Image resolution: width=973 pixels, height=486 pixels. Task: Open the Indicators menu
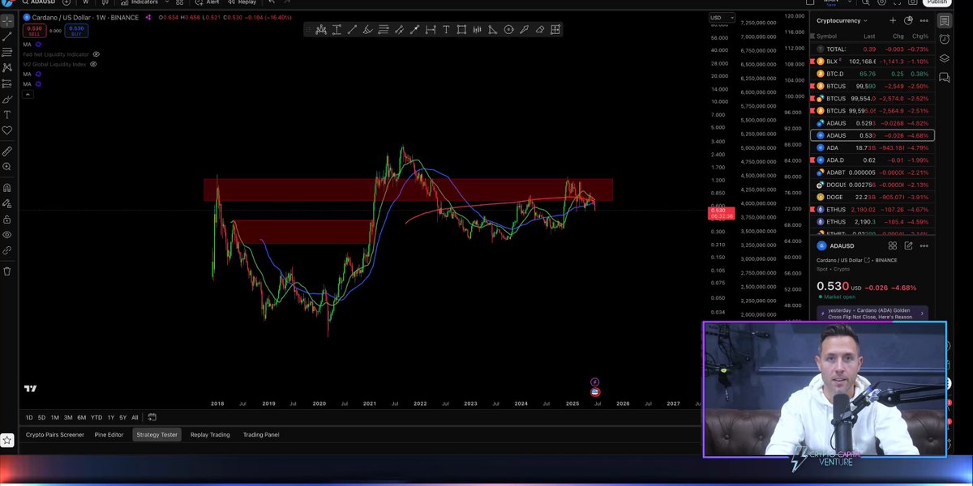(139, 2)
